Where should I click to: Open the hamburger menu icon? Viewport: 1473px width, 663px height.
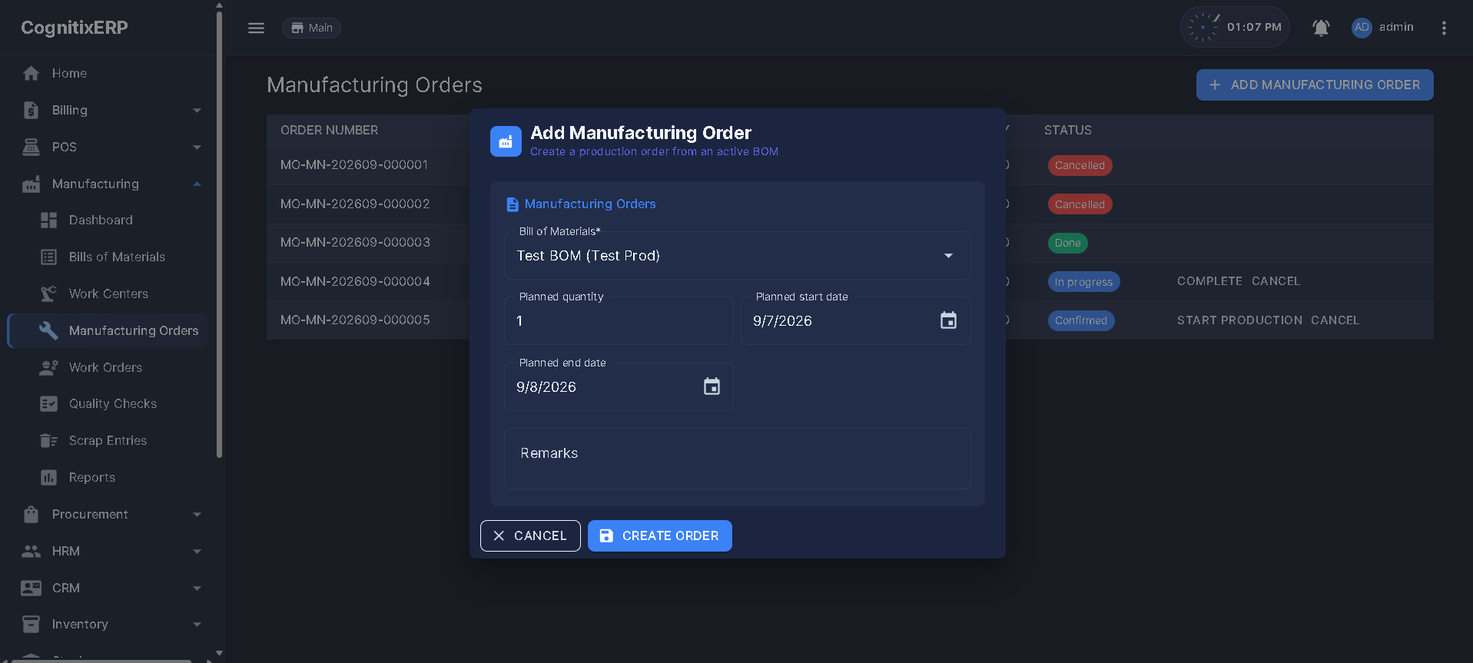(256, 28)
